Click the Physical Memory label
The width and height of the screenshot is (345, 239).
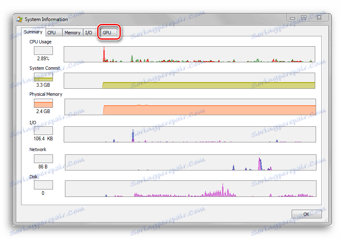click(46, 94)
